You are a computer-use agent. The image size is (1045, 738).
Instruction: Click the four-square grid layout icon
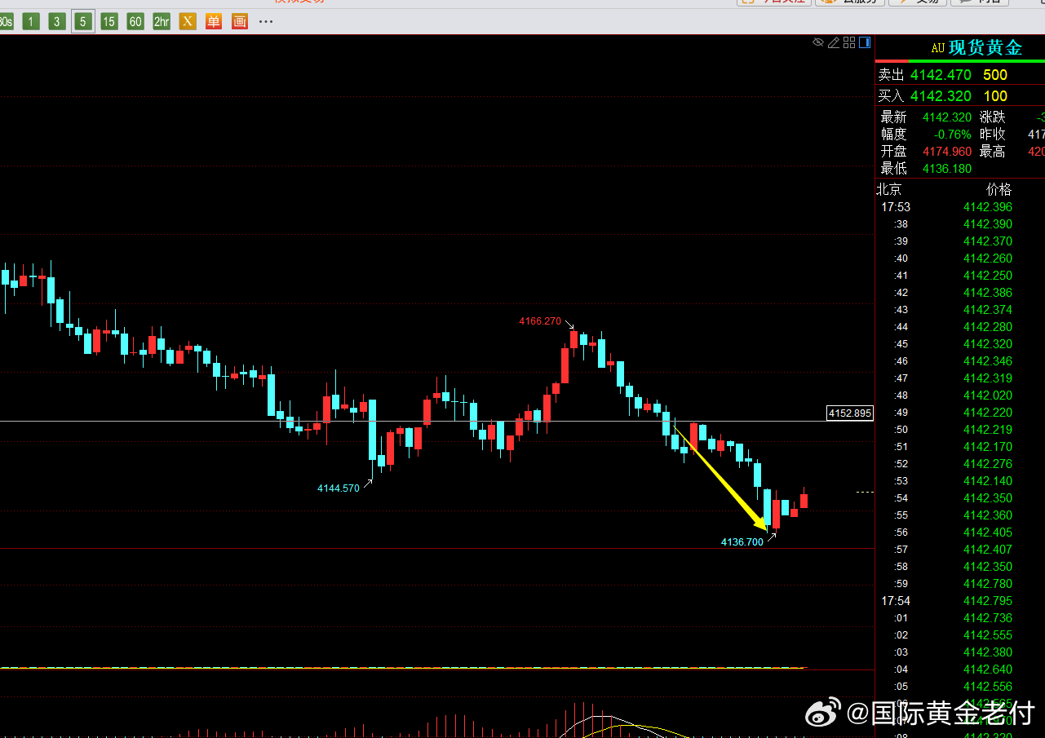coord(849,42)
